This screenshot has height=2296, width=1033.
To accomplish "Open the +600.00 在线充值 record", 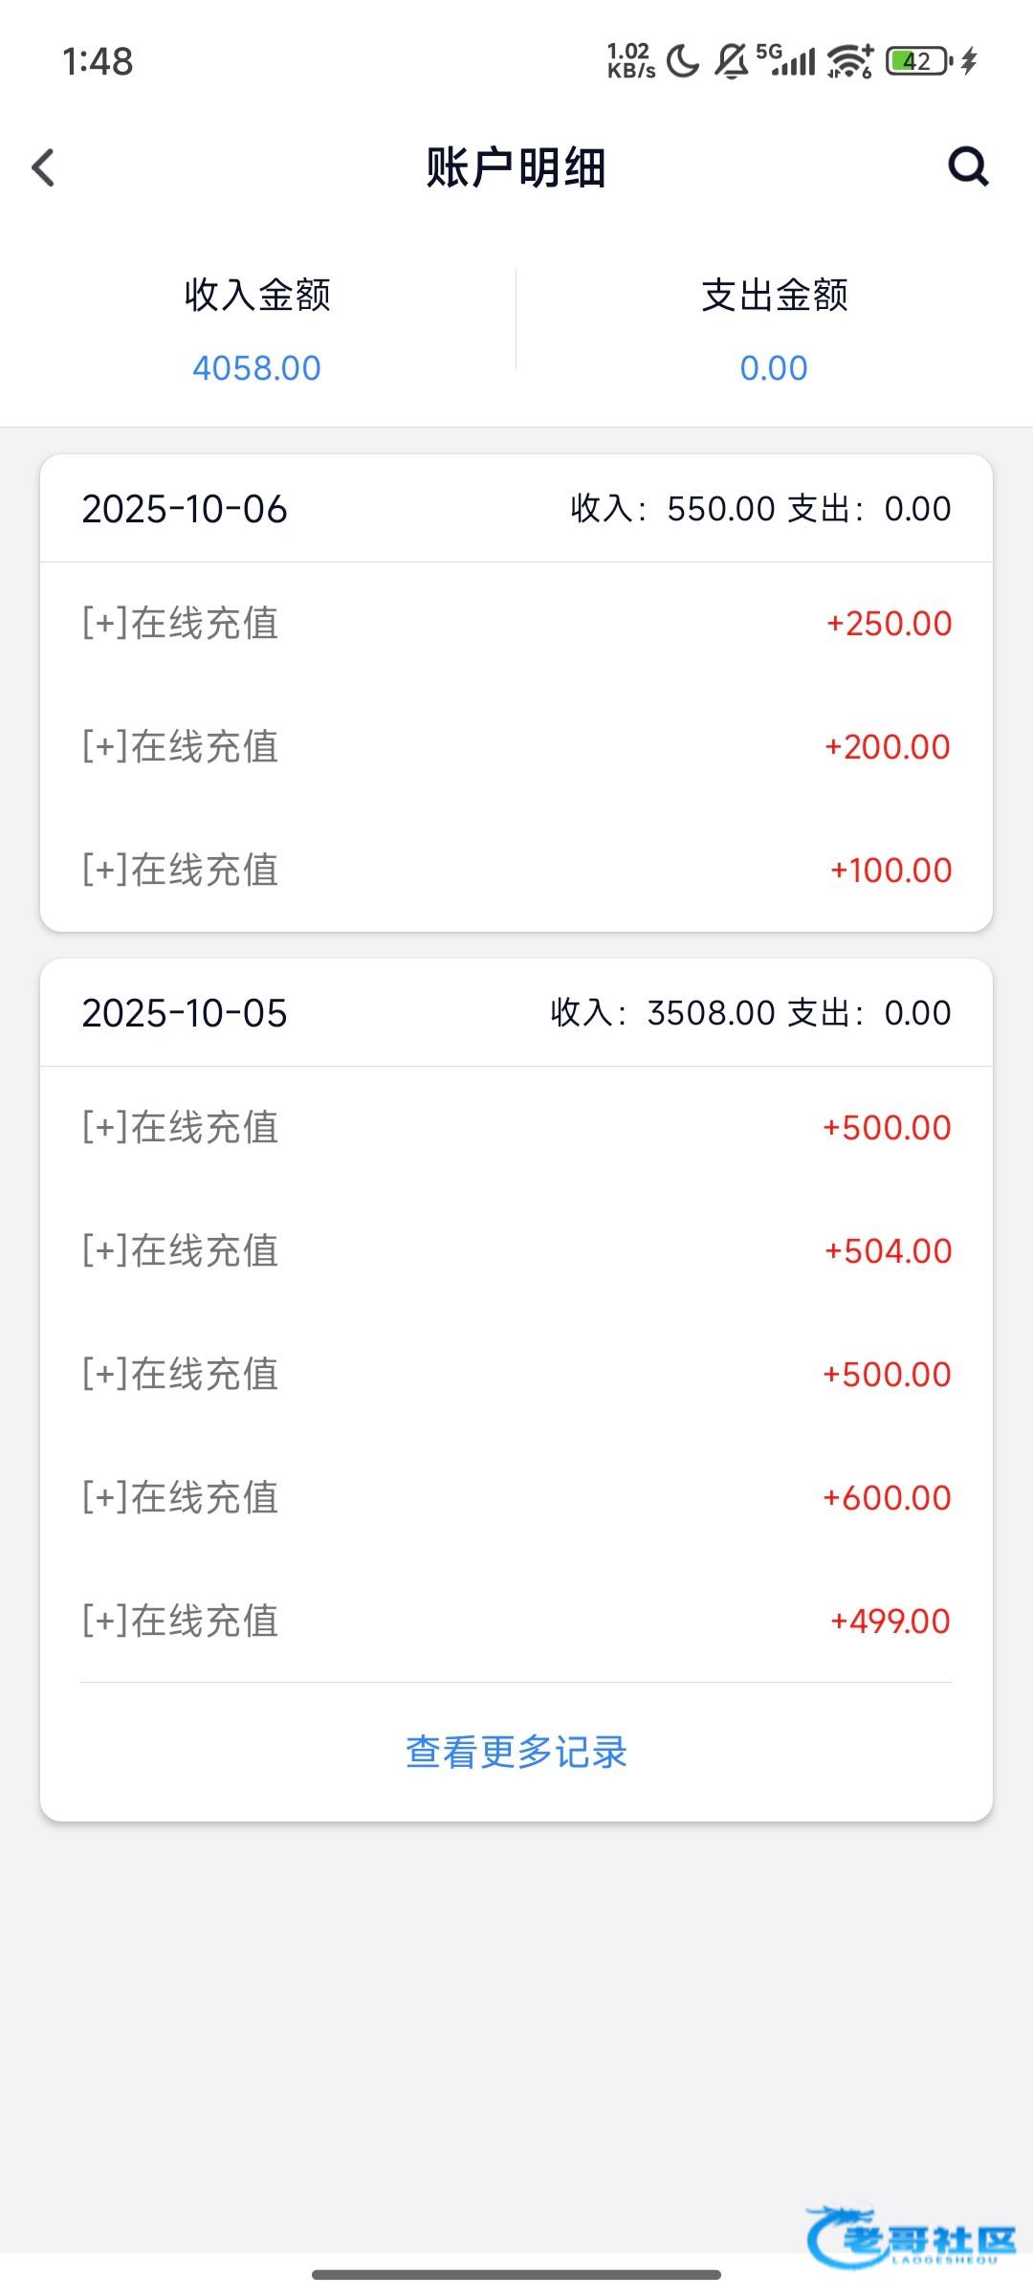I will point(516,1498).
